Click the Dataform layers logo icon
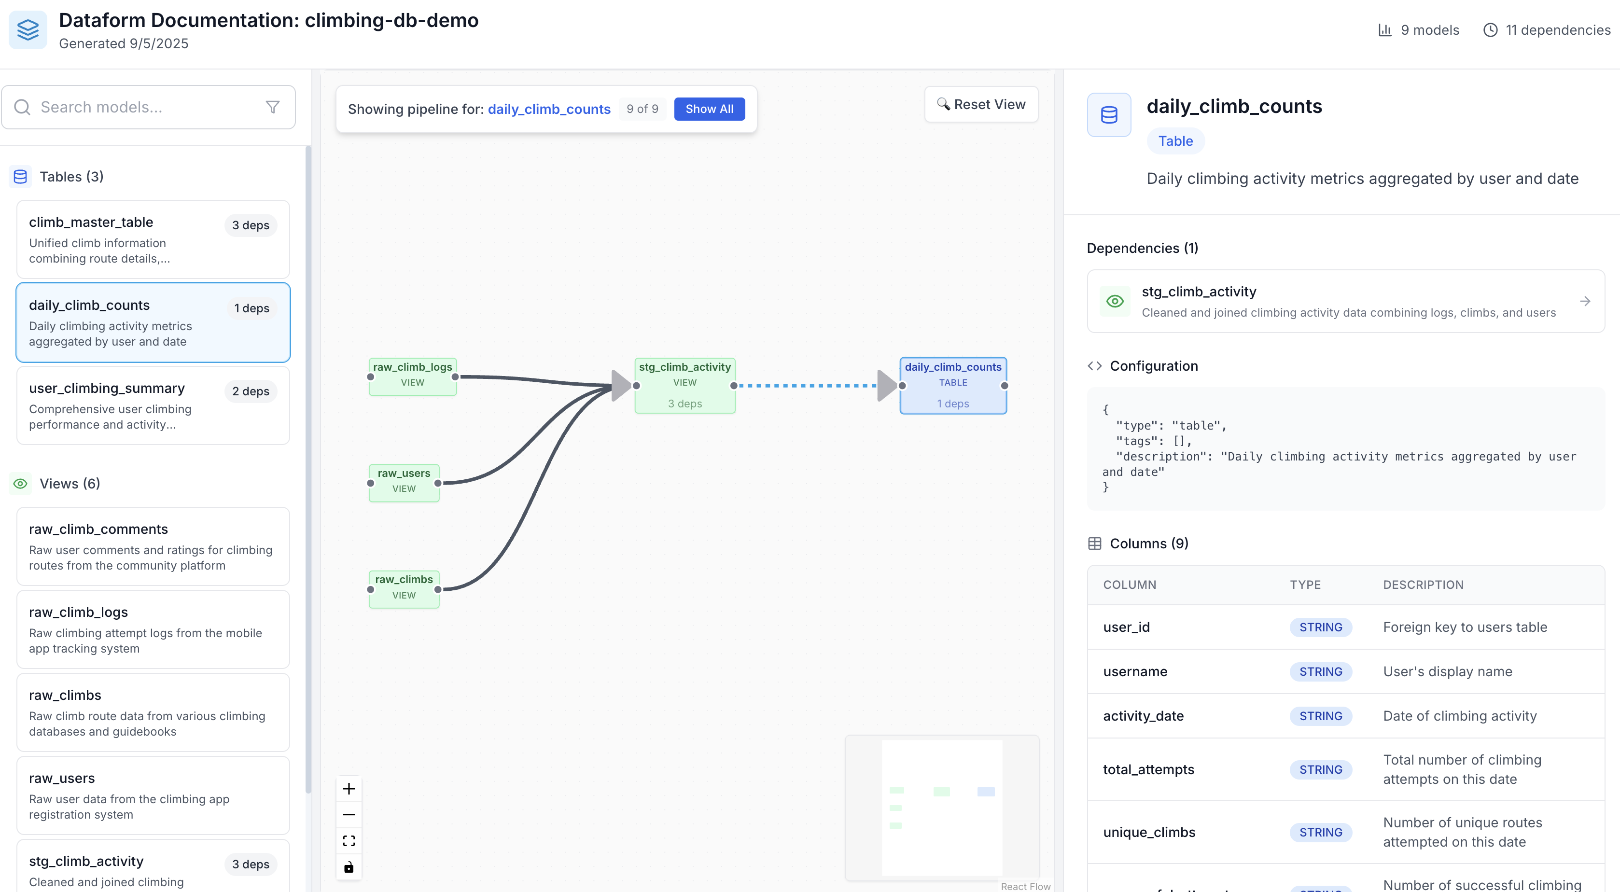Viewport: 1620px width, 892px height. click(28, 29)
